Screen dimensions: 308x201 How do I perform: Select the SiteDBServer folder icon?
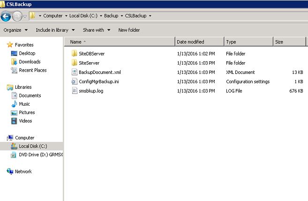[x=74, y=54]
